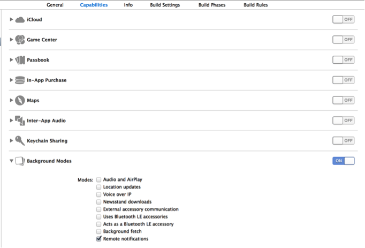Uncheck the Remote notifications checkbox
This screenshot has height=248, width=365.
pyautogui.click(x=98, y=239)
